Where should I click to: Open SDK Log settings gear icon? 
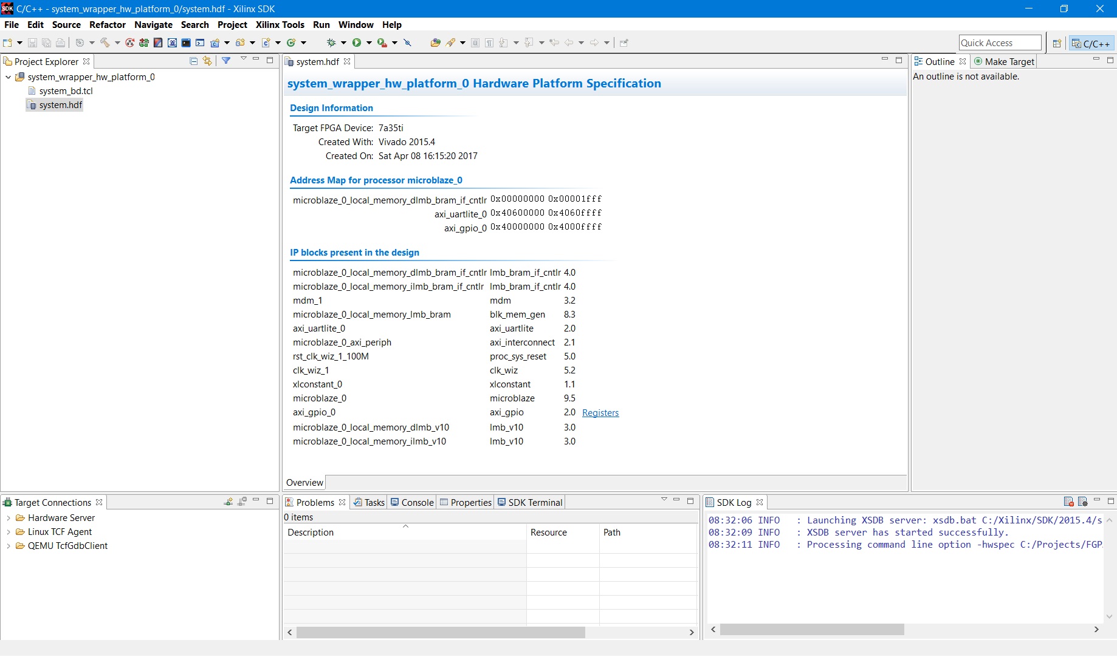coord(1082,502)
